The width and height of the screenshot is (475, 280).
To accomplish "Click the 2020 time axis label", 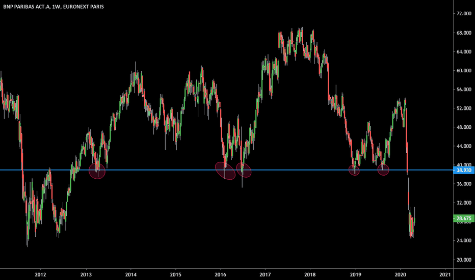I will [x=400, y=274].
